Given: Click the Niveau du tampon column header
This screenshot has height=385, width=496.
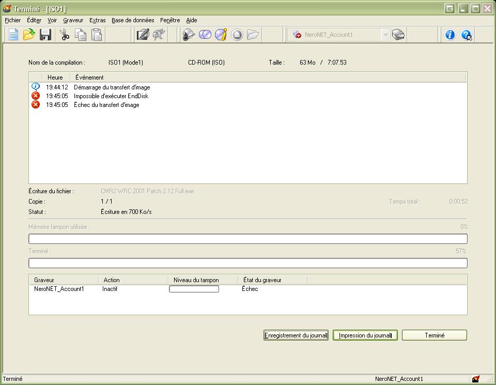Looking at the screenshot, I should (203, 280).
